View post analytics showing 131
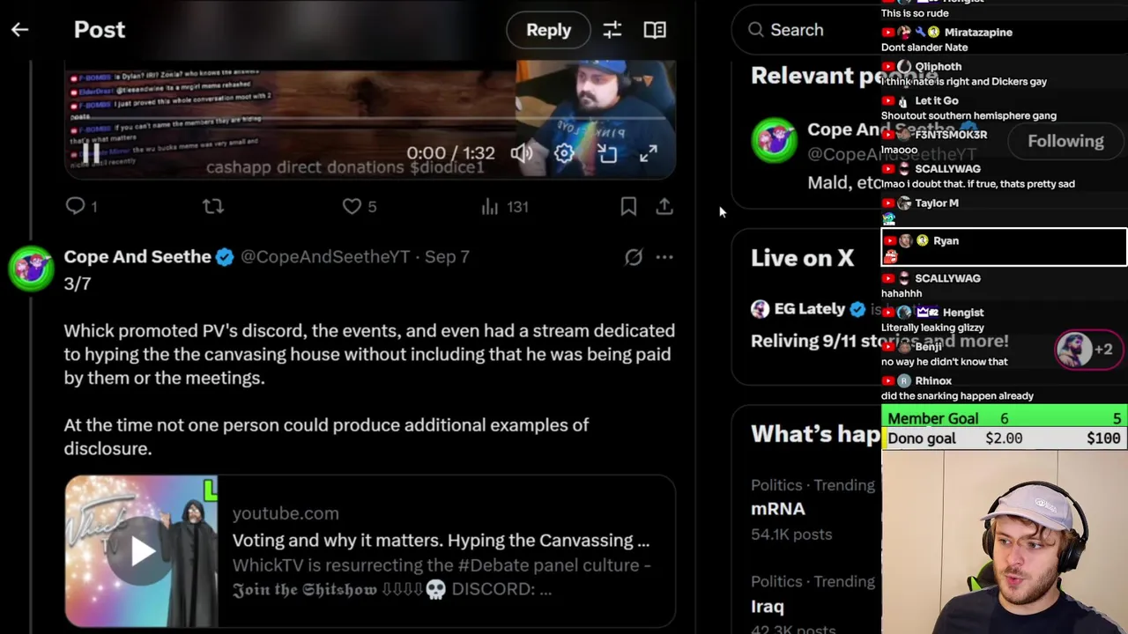1128x634 pixels. (x=505, y=206)
